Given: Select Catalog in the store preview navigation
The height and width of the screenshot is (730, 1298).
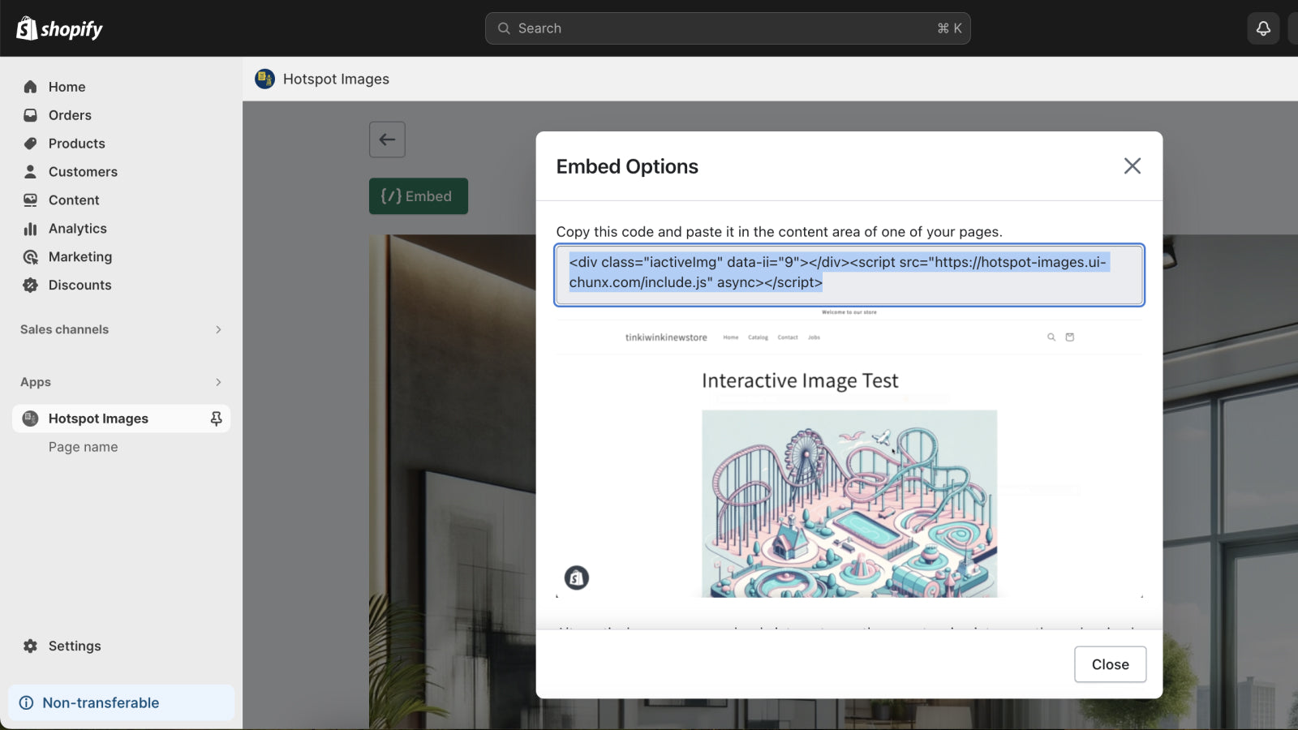Looking at the screenshot, I should point(758,337).
